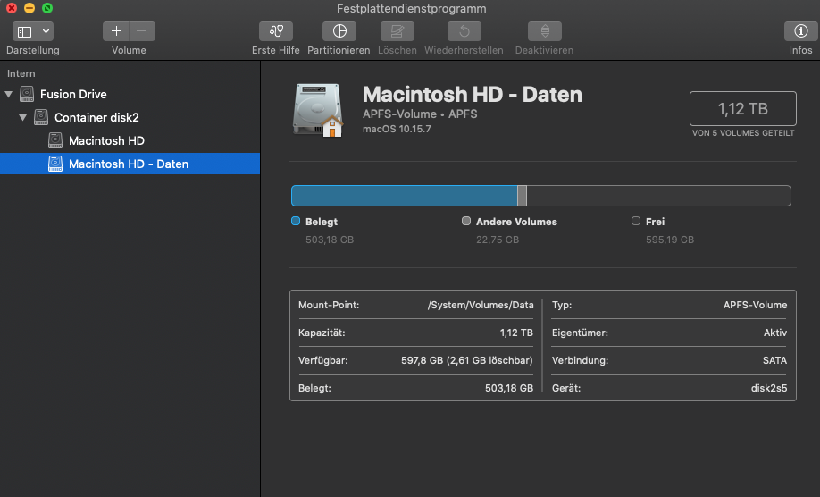
Task: Click the add volume plus button
Action: pyautogui.click(x=116, y=31)
